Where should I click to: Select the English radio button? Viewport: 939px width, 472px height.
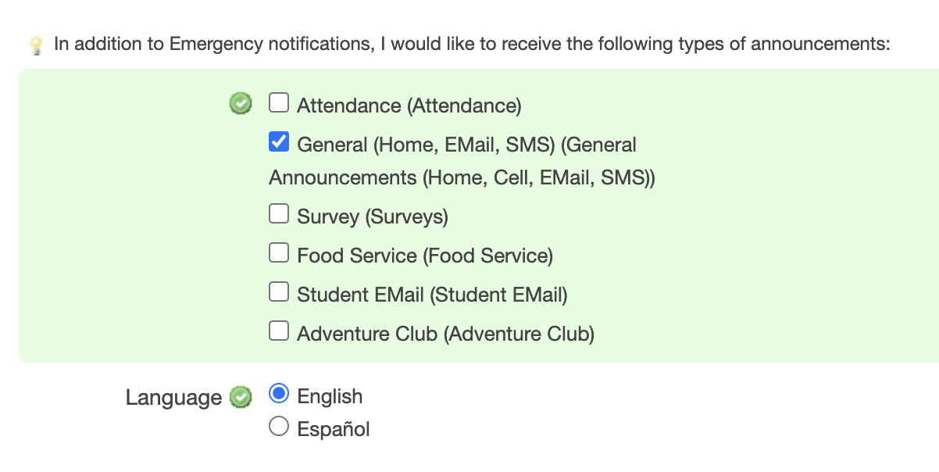pos(279,394)
